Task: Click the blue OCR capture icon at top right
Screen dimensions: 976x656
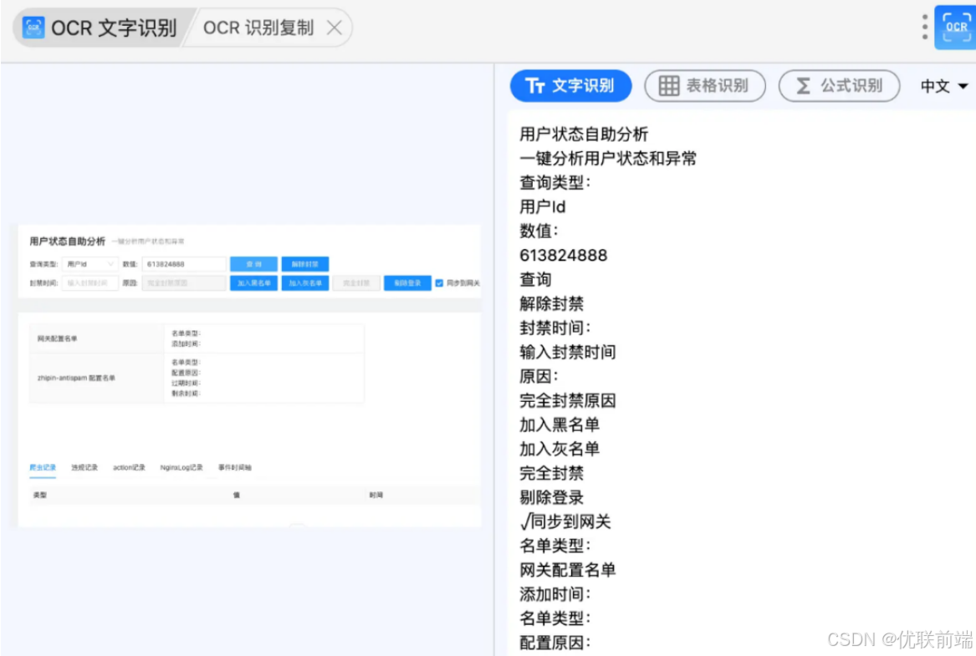Action: (x=955, y=28)
